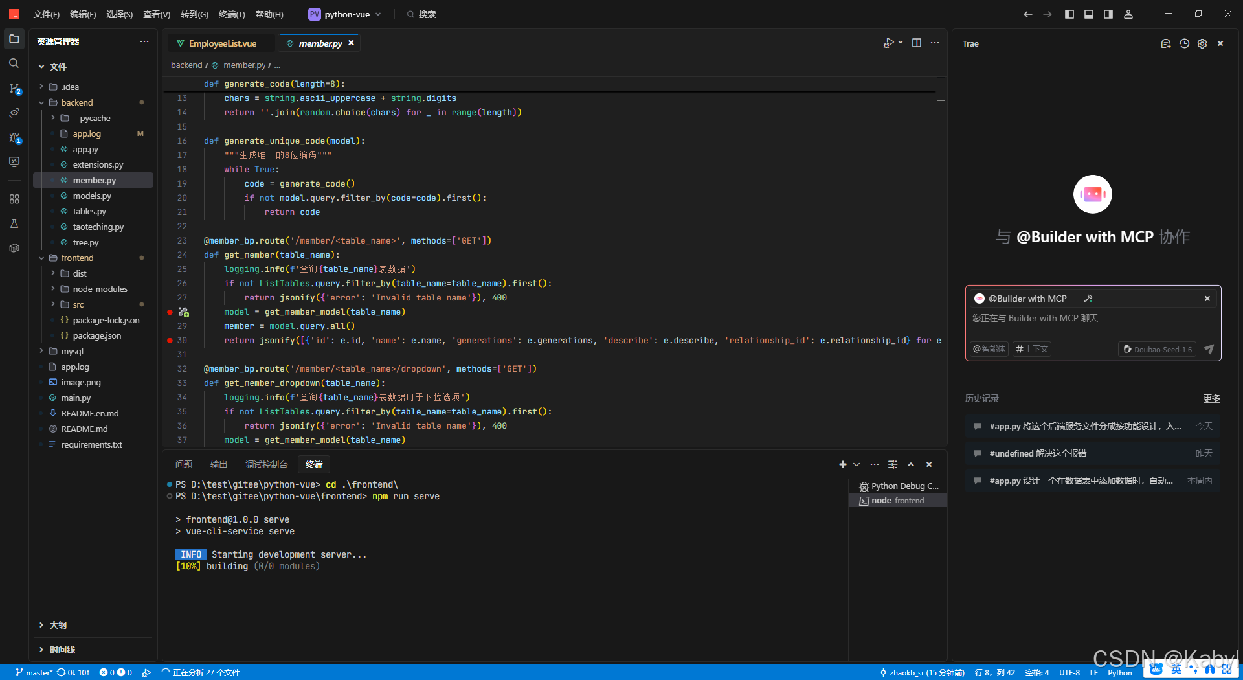This screenshot has width=1243, height=680.
Task: Toggle the primary sidebar visibility
Action: pos(1069,14)
